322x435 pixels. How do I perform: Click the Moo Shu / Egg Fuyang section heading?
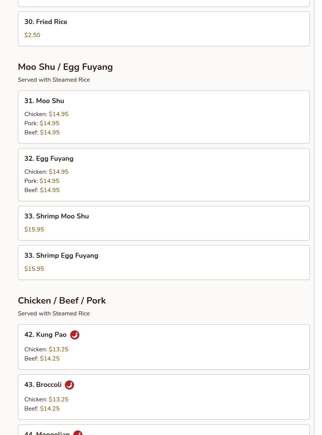click(x=65, y=67)
